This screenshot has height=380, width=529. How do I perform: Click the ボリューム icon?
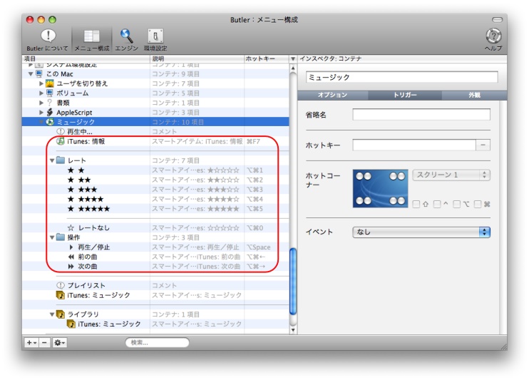point(50,93)
